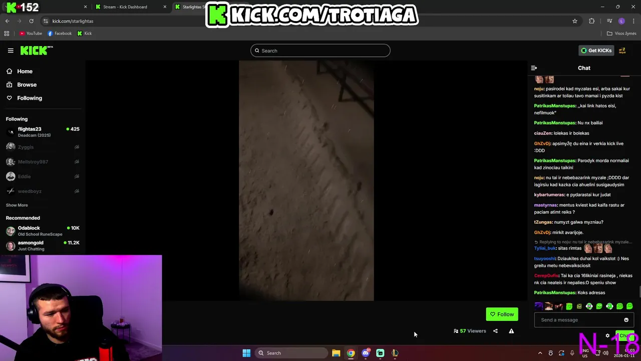Screen dimensions: 641x361
Task: Open Zyggis offline channel
Action: [43, 147]
